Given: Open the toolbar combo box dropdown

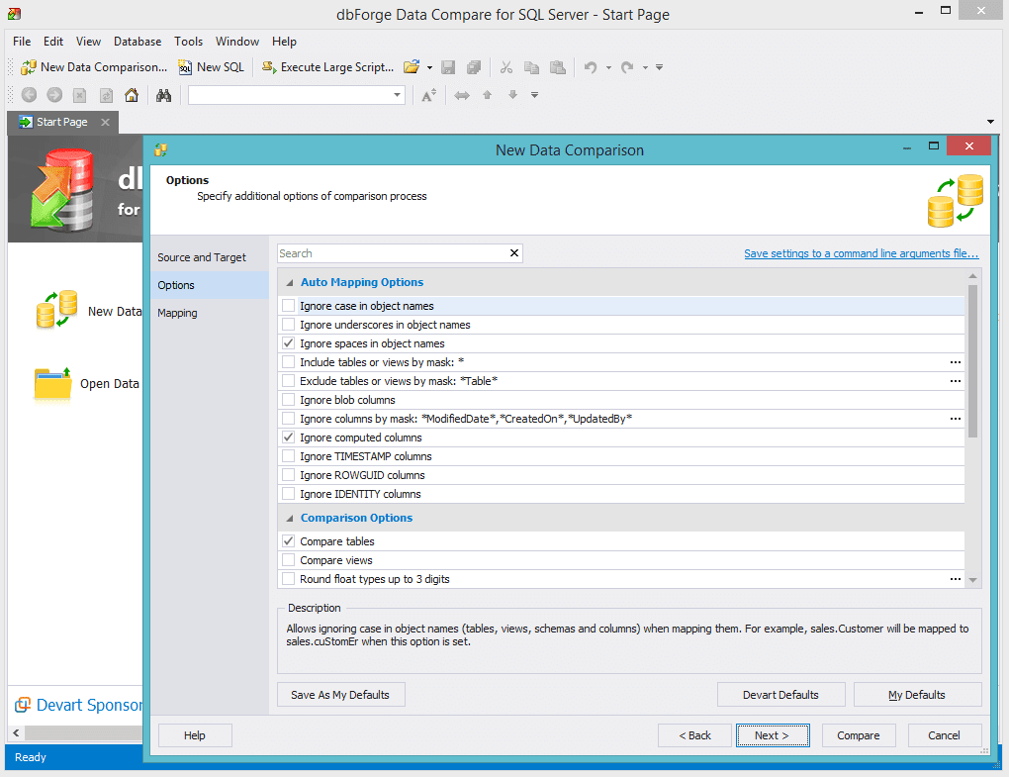Looking at the screenshot, I should click(398, 95).
